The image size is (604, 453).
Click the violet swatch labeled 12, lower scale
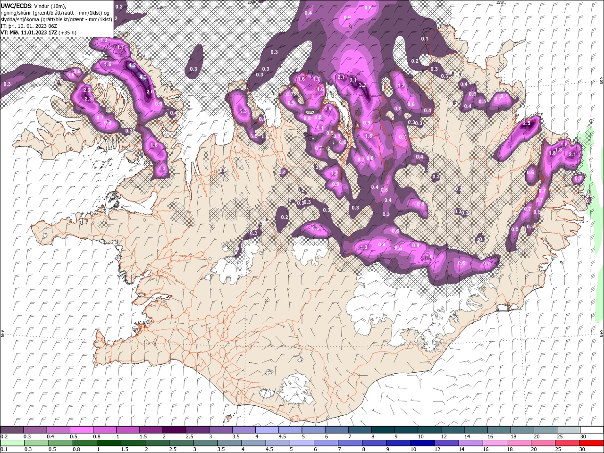click(x=446, y=443)
